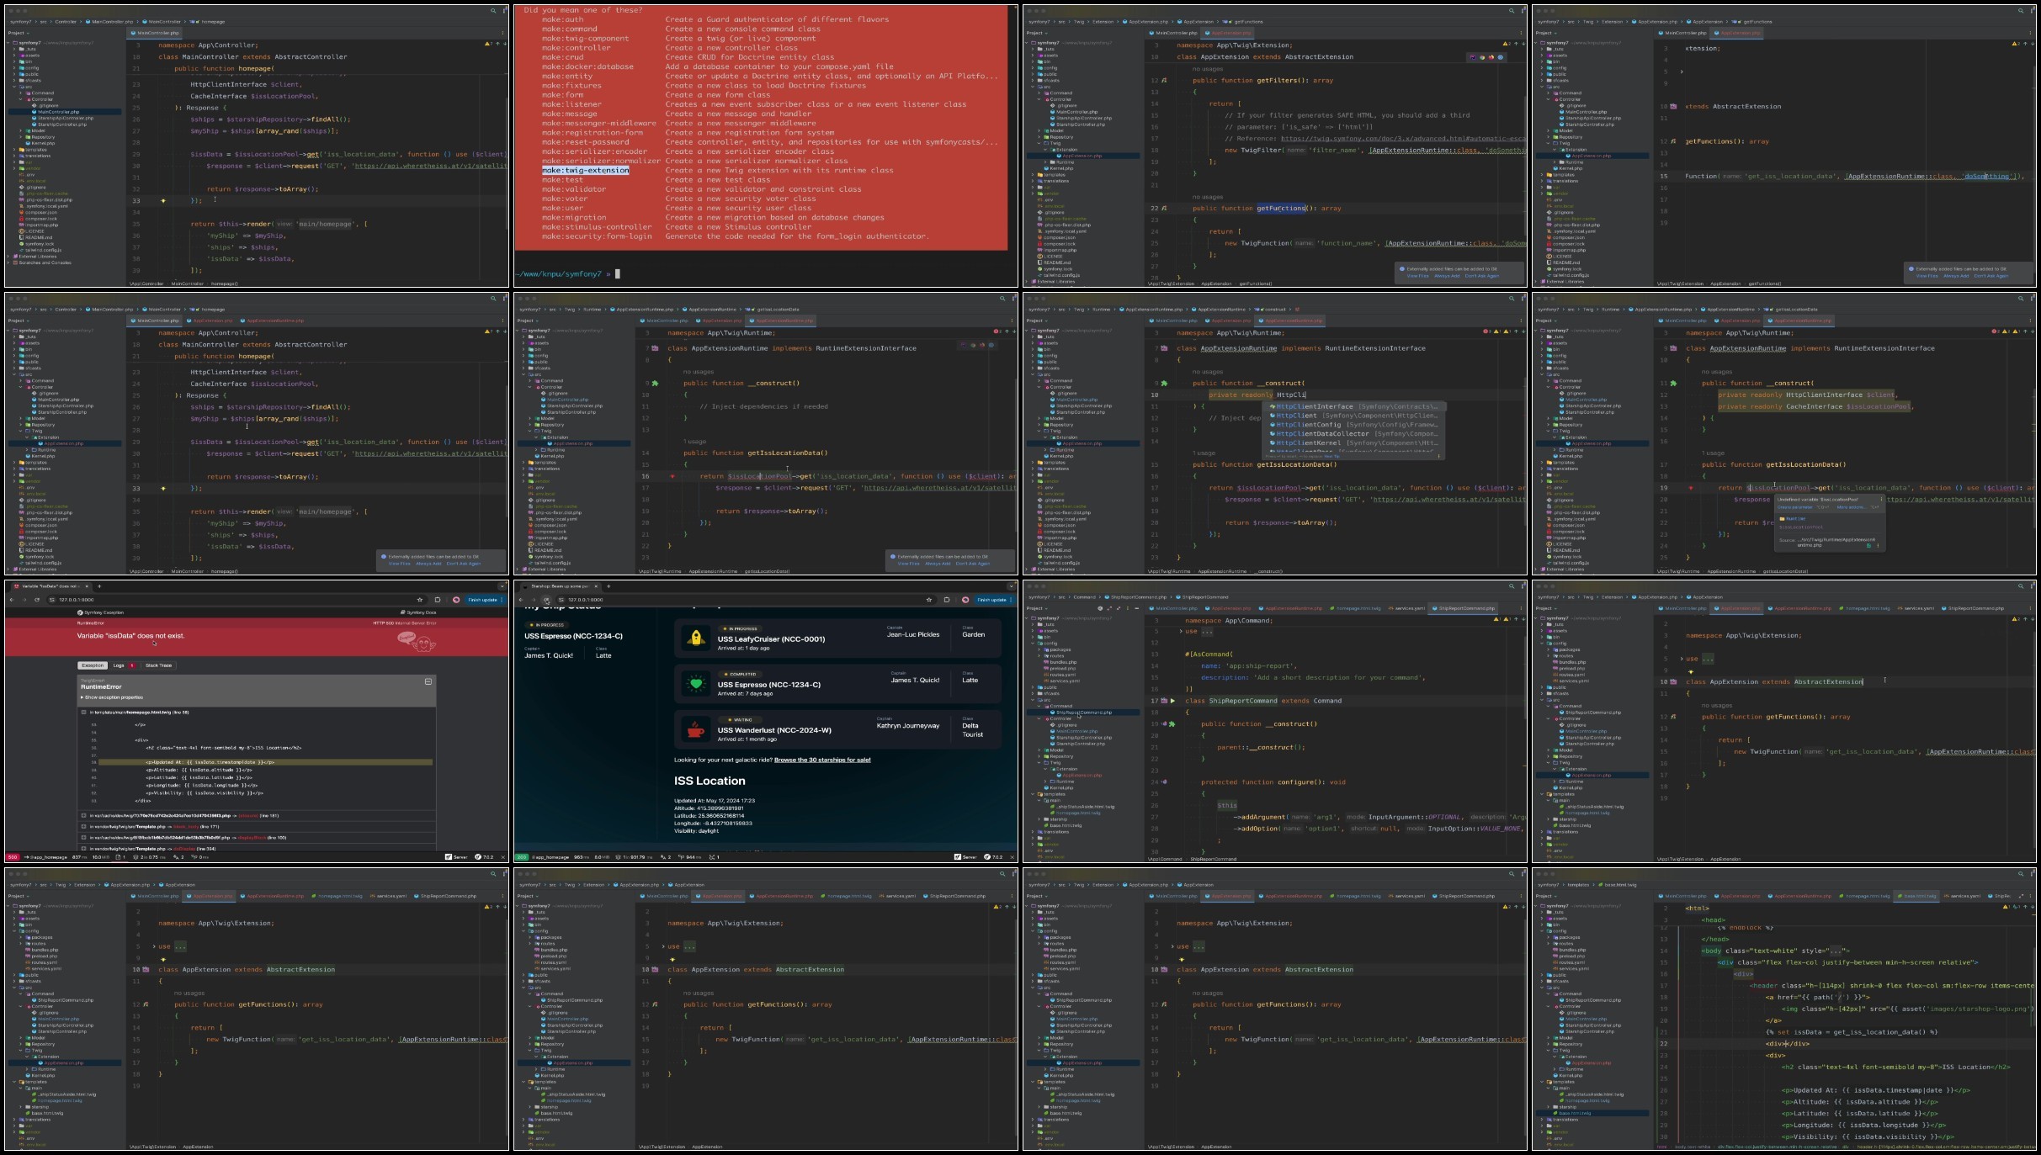Expand the Template.php block_body line 171 trace
This screenshot has height=1155, width=2041.
tap(83, 827)
